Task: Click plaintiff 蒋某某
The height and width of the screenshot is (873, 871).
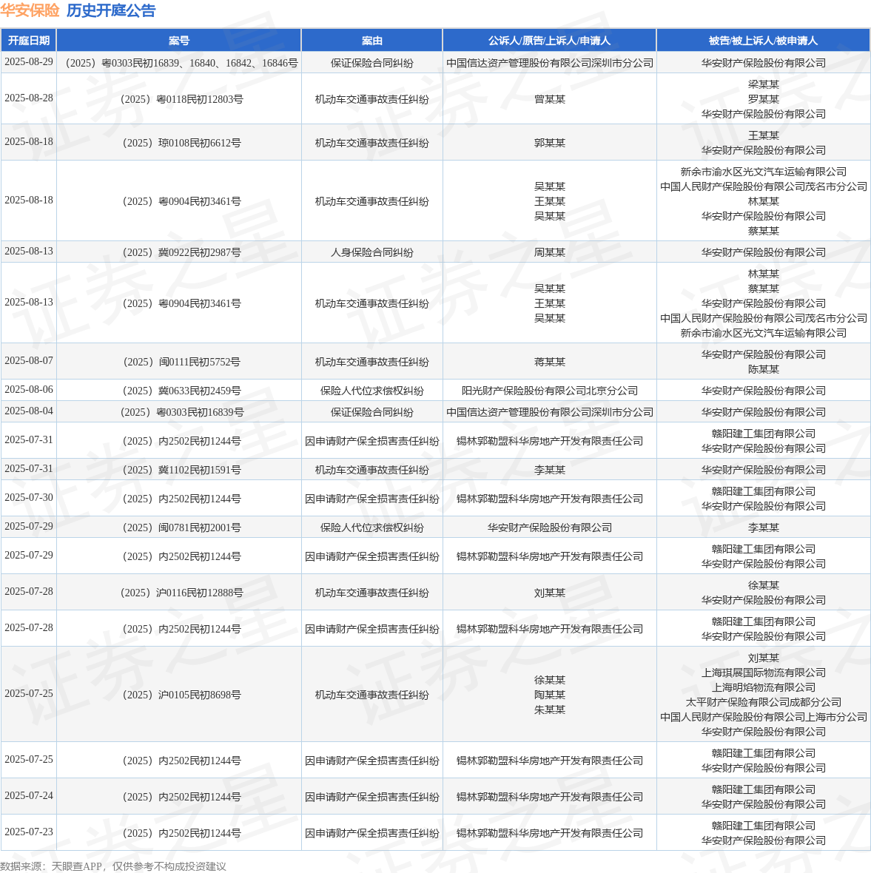Action: [x=550, y=363]
